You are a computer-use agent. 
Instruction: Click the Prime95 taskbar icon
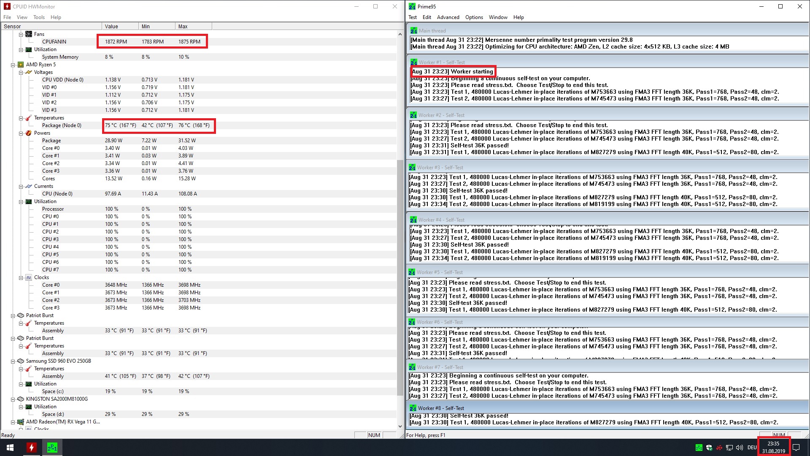[x=52, y=448]
